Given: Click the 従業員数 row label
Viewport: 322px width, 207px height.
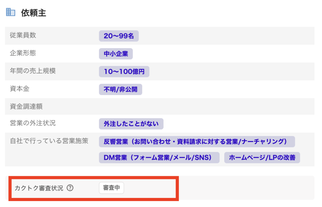Looking at the screenshot, I should [23, 35].
